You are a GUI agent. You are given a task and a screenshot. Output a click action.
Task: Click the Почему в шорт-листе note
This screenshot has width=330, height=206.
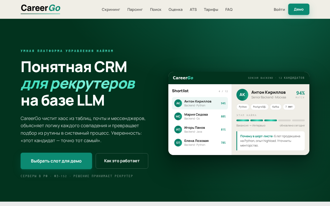coord(270,141)
